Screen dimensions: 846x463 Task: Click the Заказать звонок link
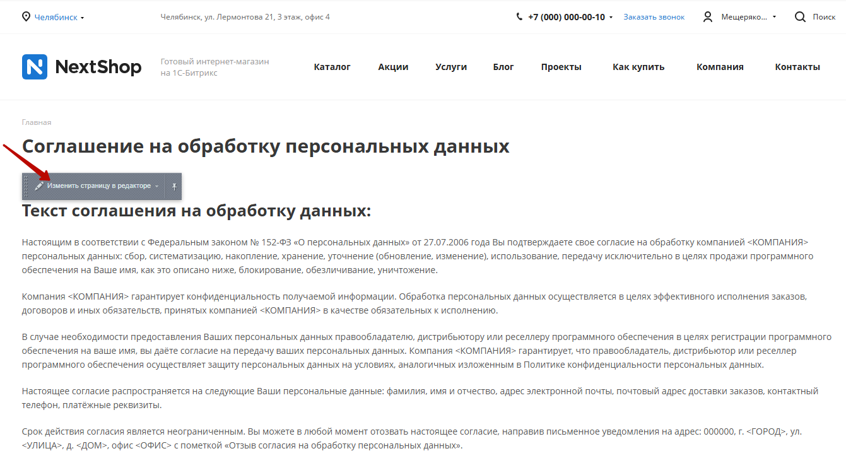tap(654, 17)
